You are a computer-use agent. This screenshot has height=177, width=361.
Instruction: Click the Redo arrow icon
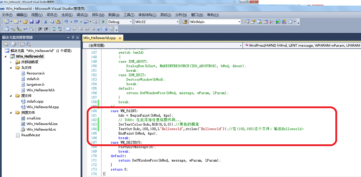(76, 22)
